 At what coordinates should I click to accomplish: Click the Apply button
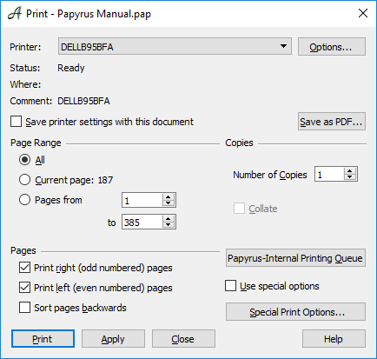point(113,338)
